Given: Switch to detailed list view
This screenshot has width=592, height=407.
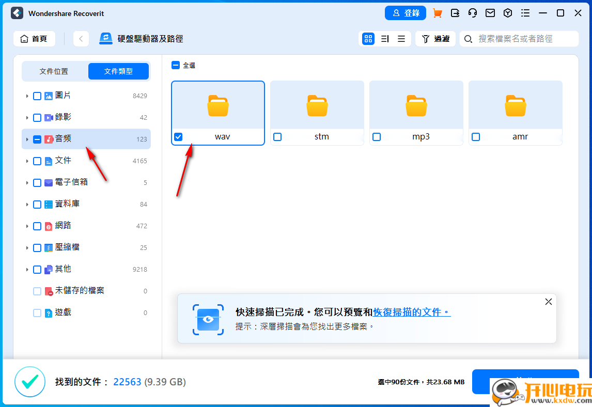Looking at the screenshot, I should [x=384, y=39].
